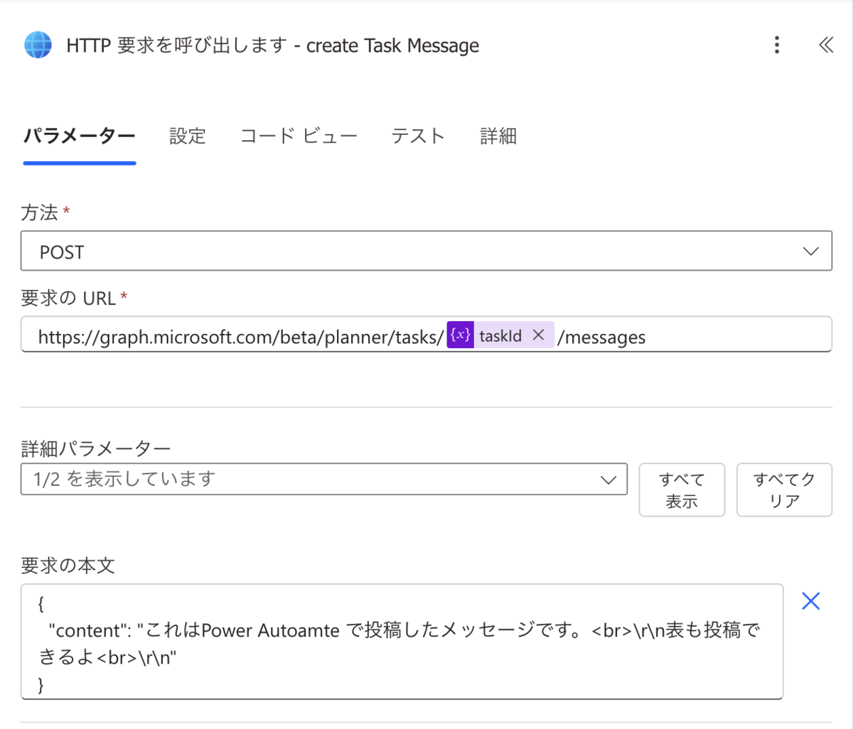
Task: Click the すべて表示 button
Action: coord(682,490)
